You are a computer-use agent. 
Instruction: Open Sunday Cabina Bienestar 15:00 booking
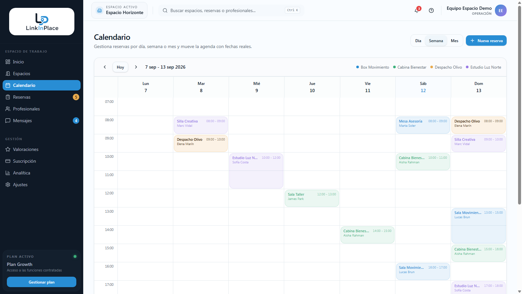(479, 253)
